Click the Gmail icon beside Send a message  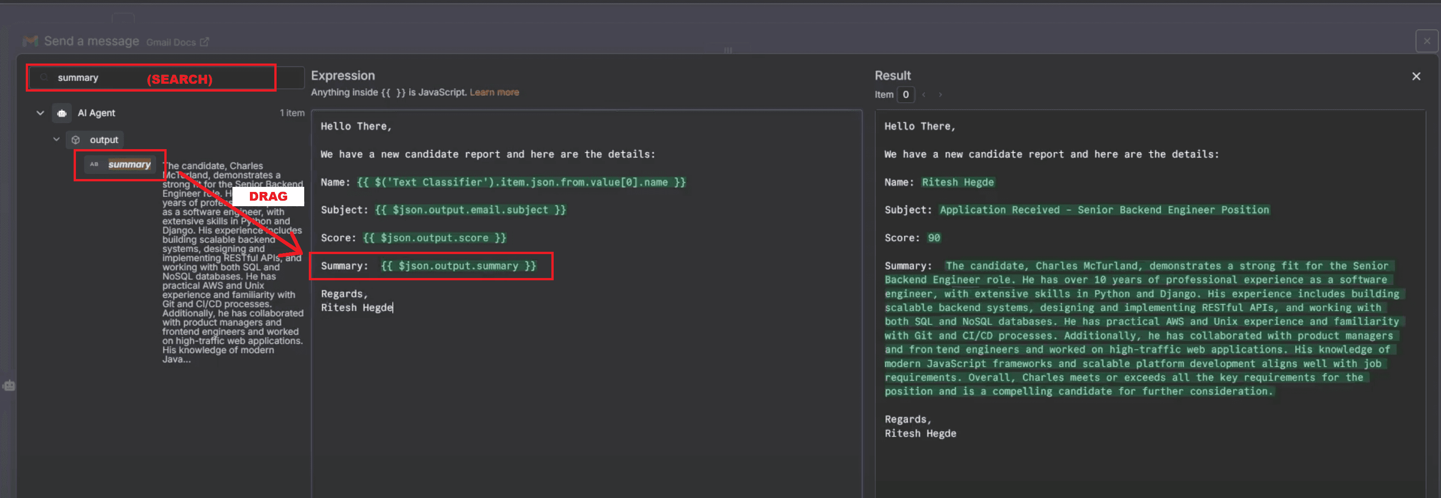point(31,41)
